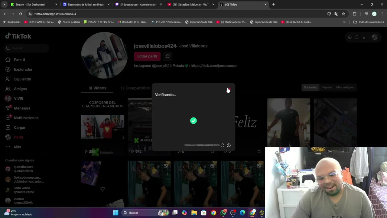Open Notificaciones in the sidebar
This screenshot has height=218, width=387.
coord(26,118)
